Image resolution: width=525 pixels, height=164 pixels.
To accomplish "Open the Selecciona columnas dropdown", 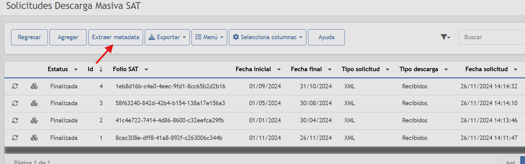I will (267, 37).
